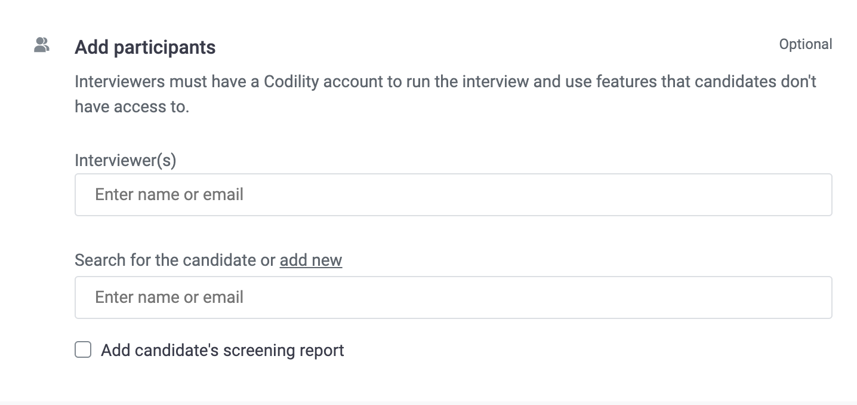Click placeholder text in the Interviewer(s) box
Screen dimensions: 857x405
[x=169, y=195]
